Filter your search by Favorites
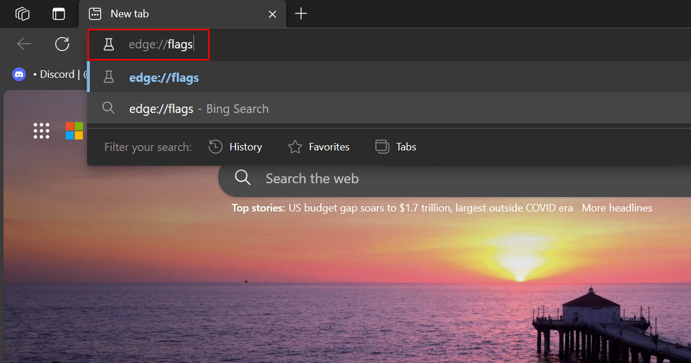Image resolution: width=691 pixels, height=363 pixels. (318, 147)
